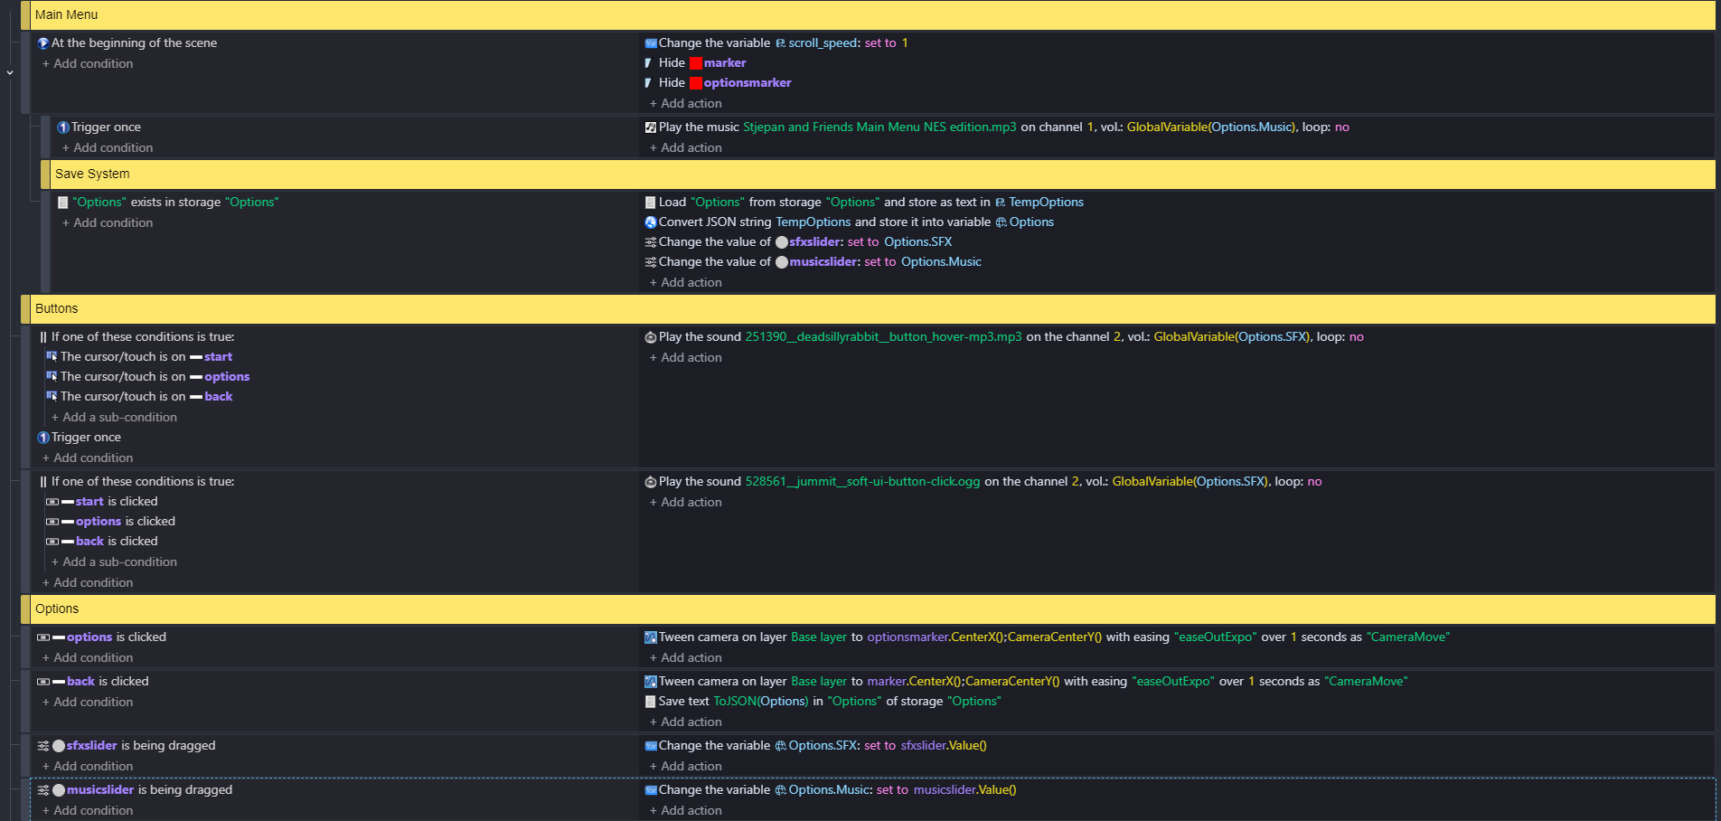Add a sub-condition below 'back is clicked' in Buttons

[x=114, y=562]
